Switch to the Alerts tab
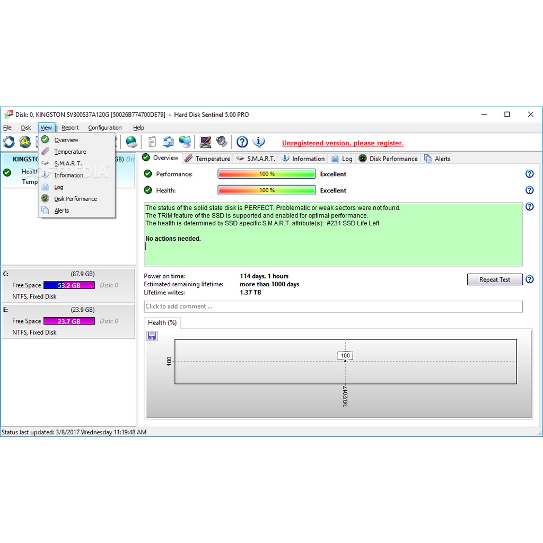Screen dimensions: 543x543 [437, 159]
